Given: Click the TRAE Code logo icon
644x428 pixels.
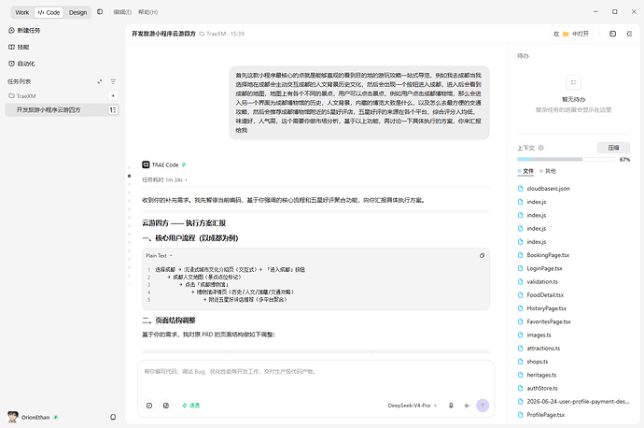Looking at the screenshot, I should coord(146,164).
